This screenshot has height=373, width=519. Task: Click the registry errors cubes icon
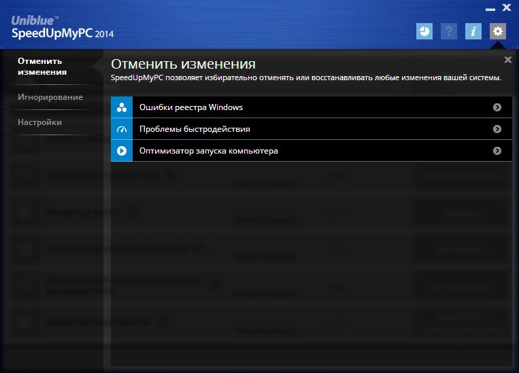122,107
